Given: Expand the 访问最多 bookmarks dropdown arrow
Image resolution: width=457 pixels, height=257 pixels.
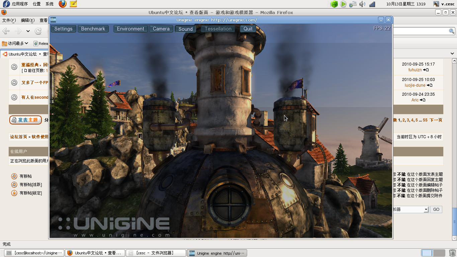Looking at the screenshot, I should point(26,43).
